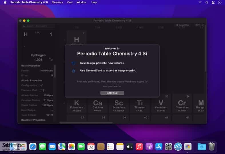This screenshot has height=154, width=225.
Task: Open the Elements menu
Action: pyautogui.click(x=57, y=2)
